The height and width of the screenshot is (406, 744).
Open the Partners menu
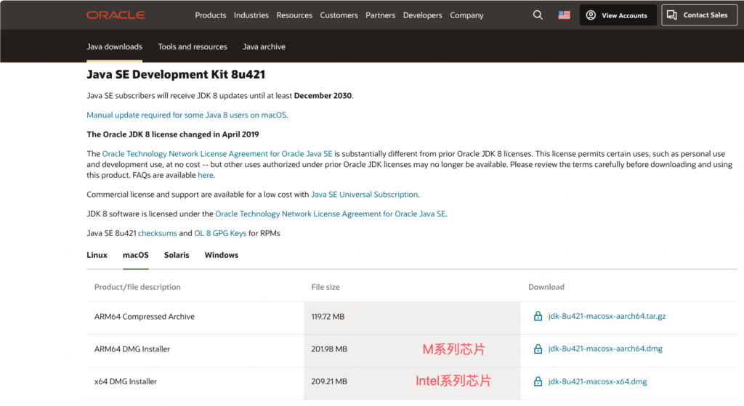point(380,15)
